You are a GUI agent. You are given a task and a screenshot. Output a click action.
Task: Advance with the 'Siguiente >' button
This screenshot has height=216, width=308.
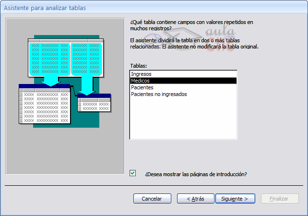click(x=235, y=198)
